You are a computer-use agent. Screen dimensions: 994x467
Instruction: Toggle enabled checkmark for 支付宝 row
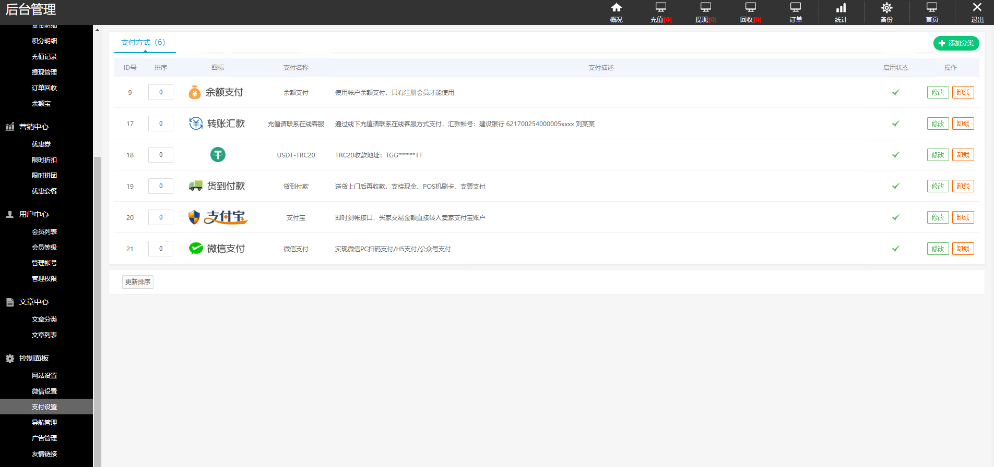pos(896,217)
